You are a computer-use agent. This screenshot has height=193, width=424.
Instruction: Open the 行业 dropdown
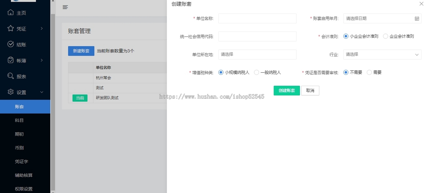382,54
